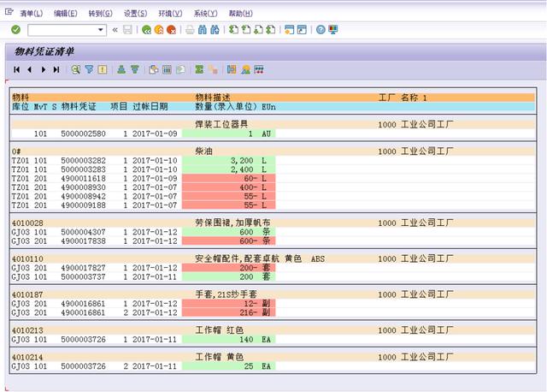The width and height of the screenshot is (547, 392).
Task: Jump to first column with the bar-left arrow
Action: (16, 69)
